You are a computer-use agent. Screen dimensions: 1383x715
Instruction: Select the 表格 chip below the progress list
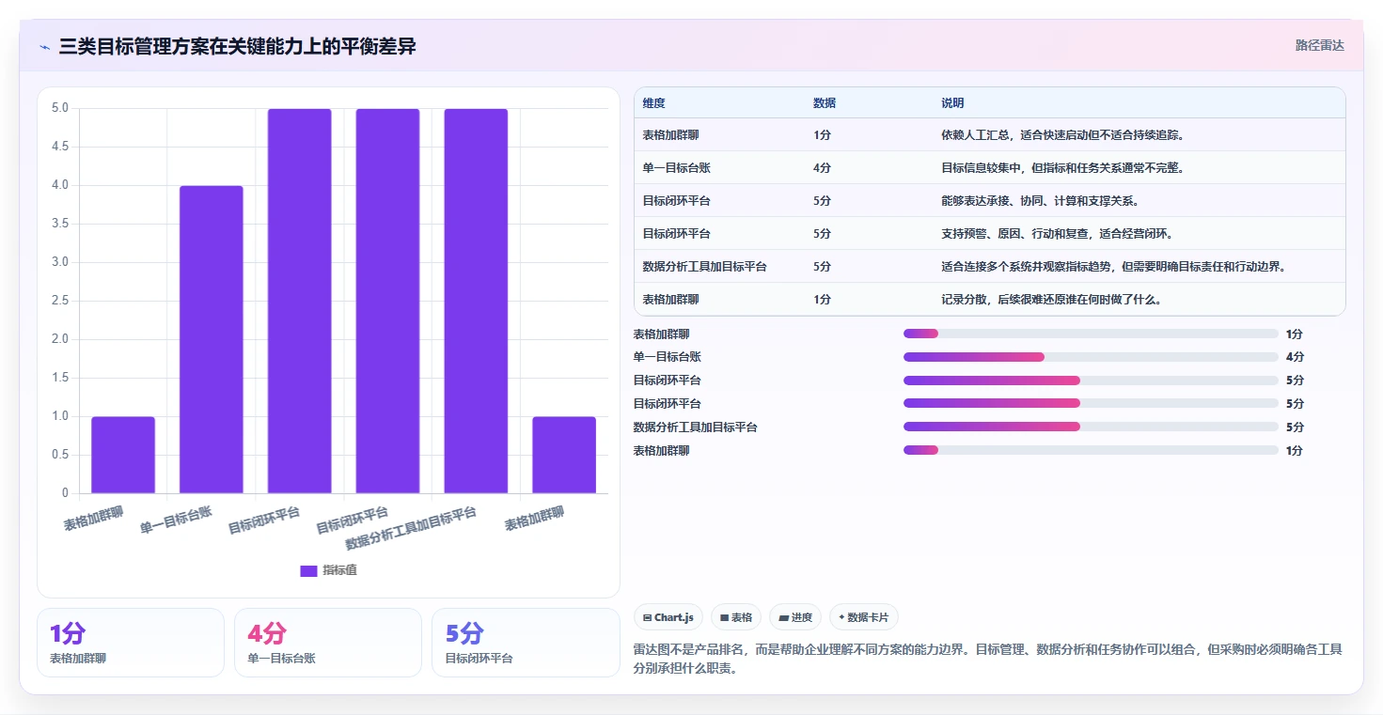point(736,617)
